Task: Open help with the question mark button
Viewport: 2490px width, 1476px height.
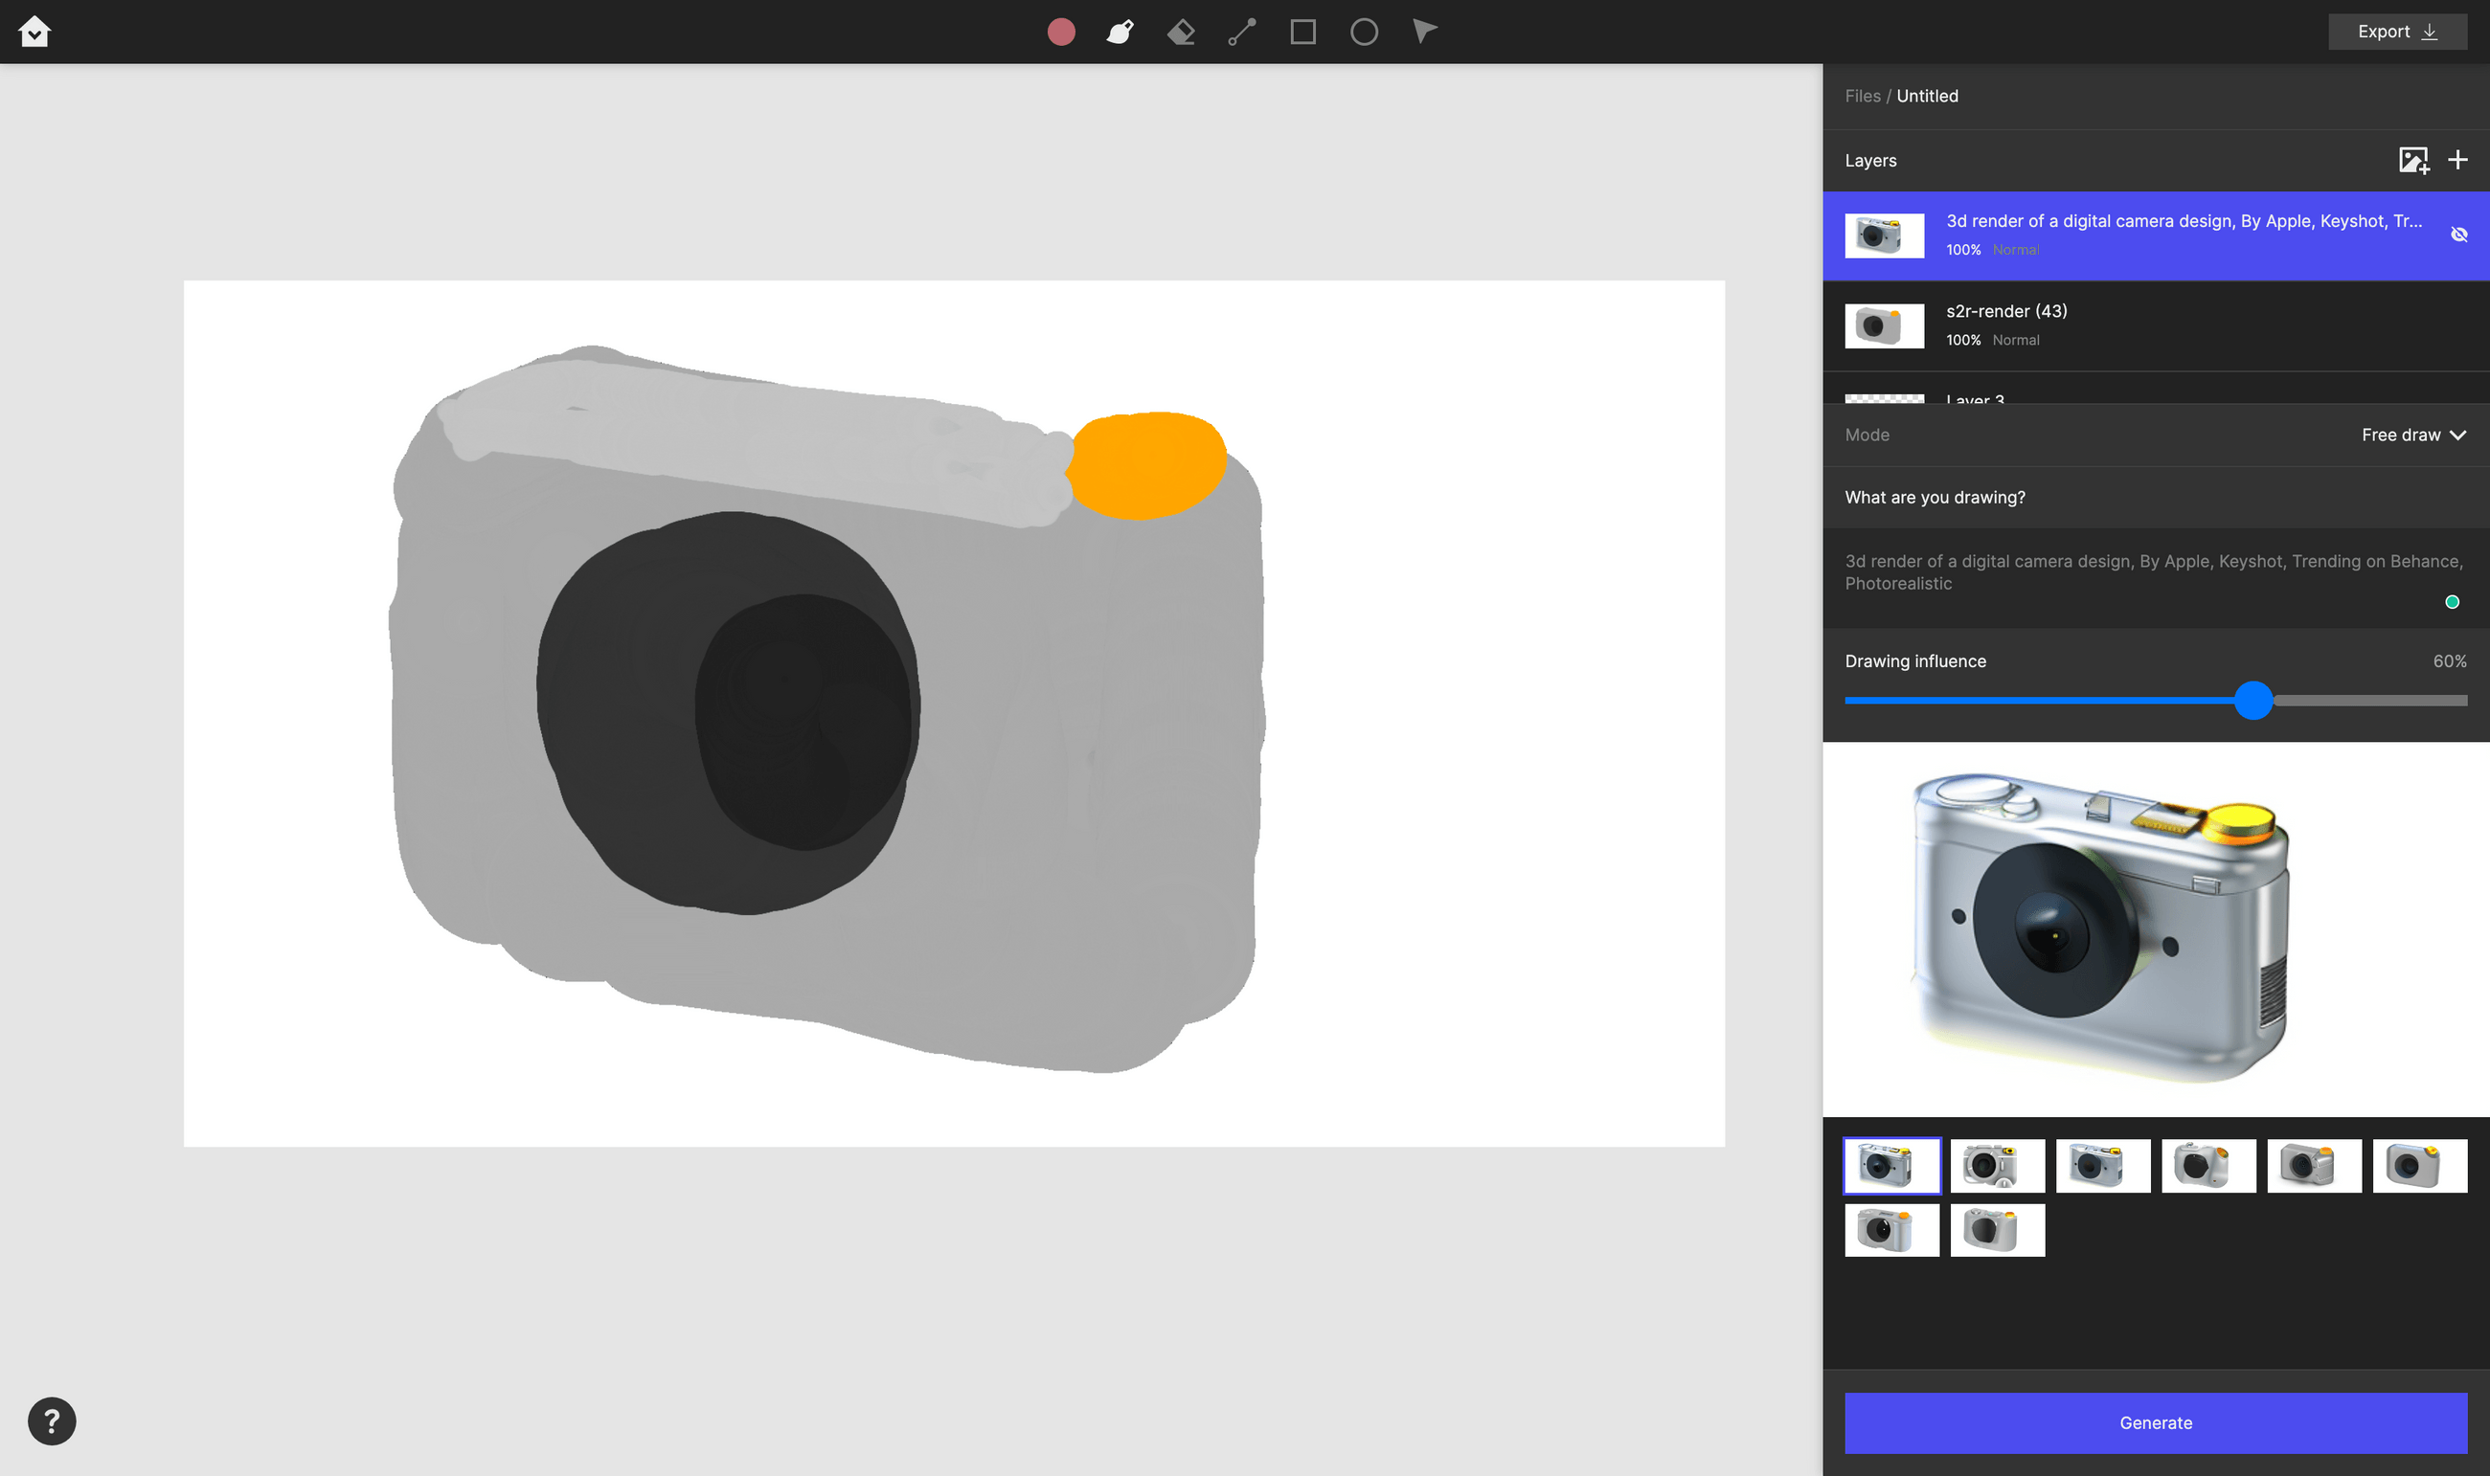Action: (x=51, y=1420)
